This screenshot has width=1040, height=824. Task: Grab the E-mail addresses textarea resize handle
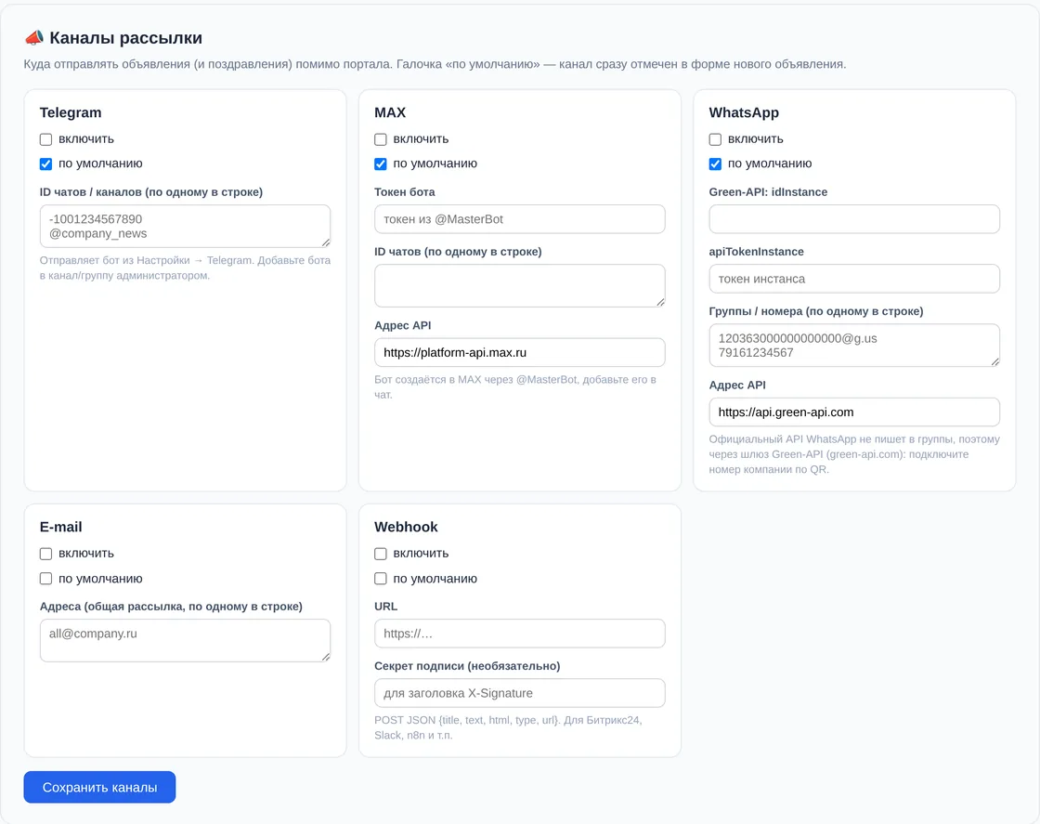click(x=326, y=657)
